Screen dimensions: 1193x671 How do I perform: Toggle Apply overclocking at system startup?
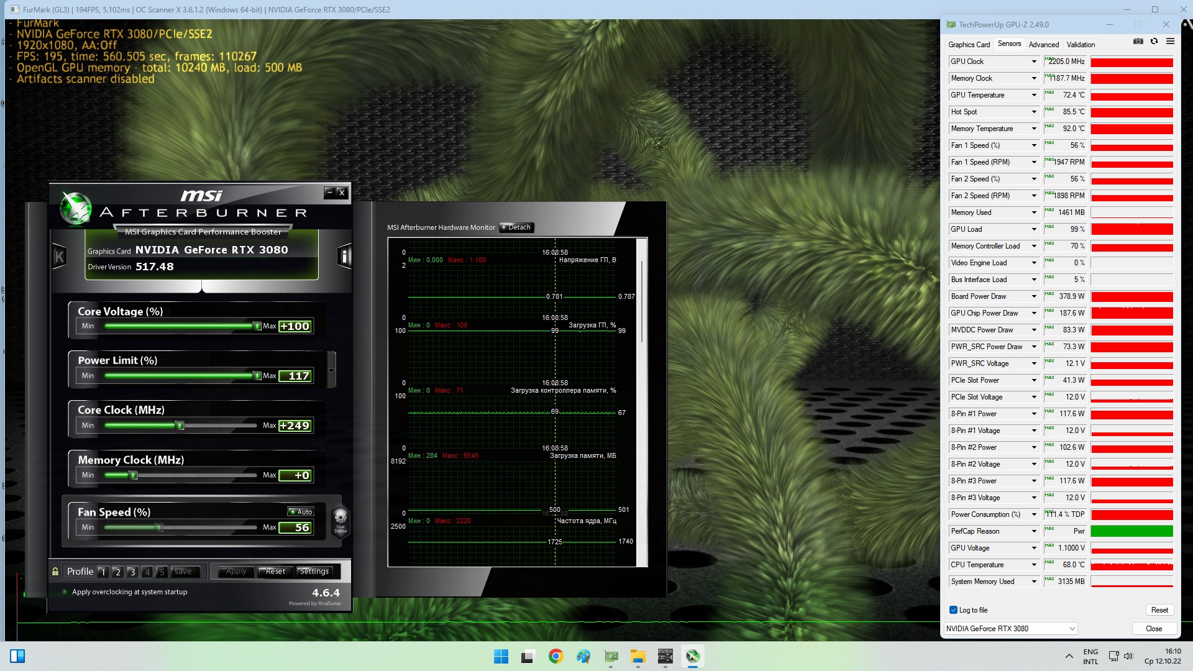(65, 592)
